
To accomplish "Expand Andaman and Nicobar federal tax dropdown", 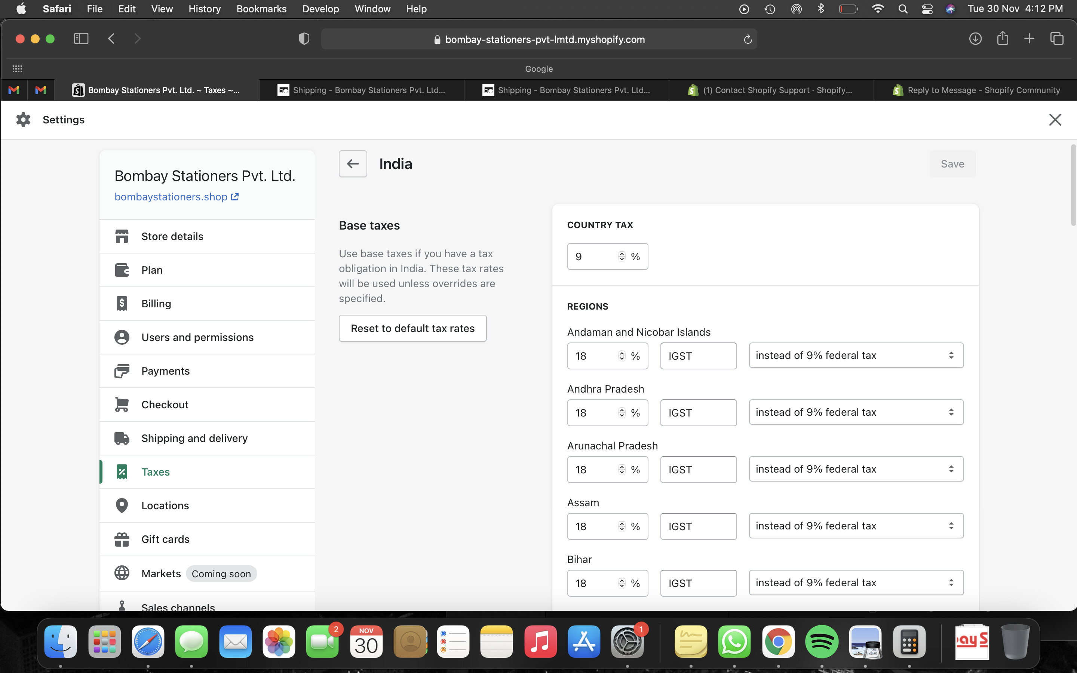I will [x=856, y=355].
